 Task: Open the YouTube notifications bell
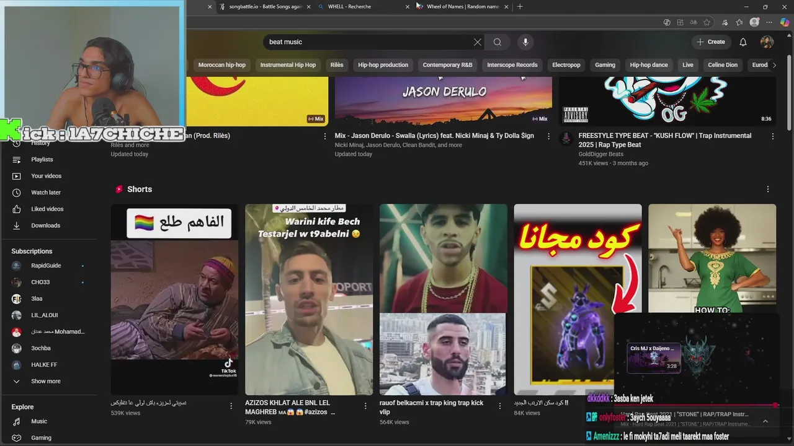(743, 42)
